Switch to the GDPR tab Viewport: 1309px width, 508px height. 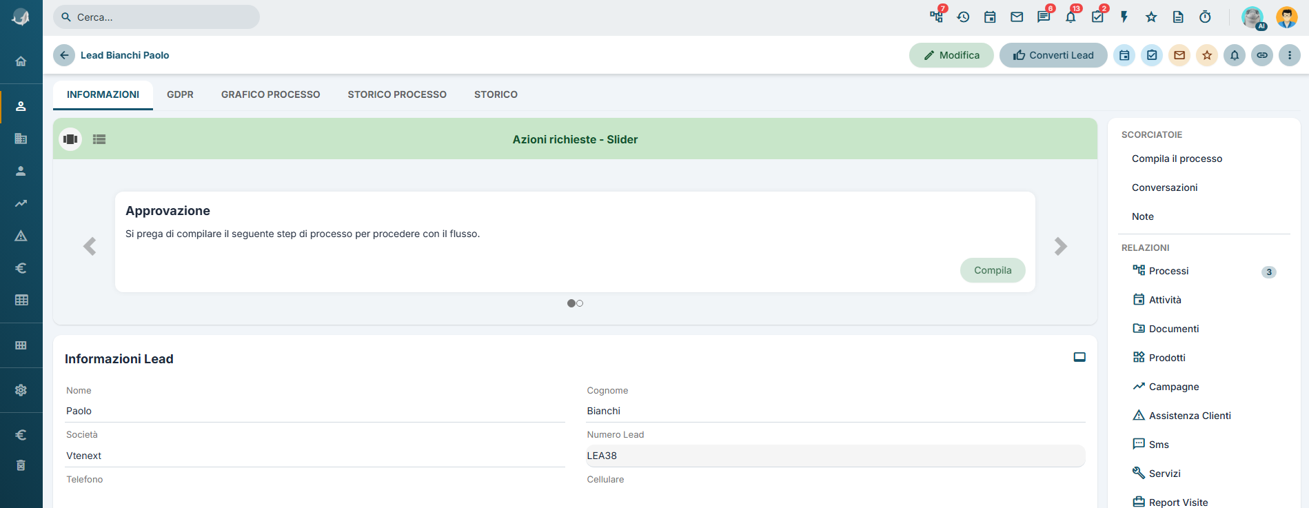pos(180,94)
